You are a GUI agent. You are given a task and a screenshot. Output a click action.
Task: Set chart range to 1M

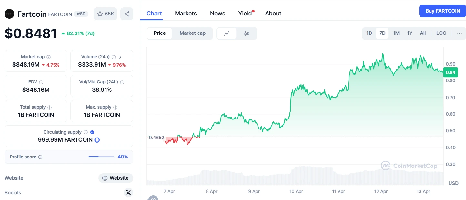tap(396, 33)
